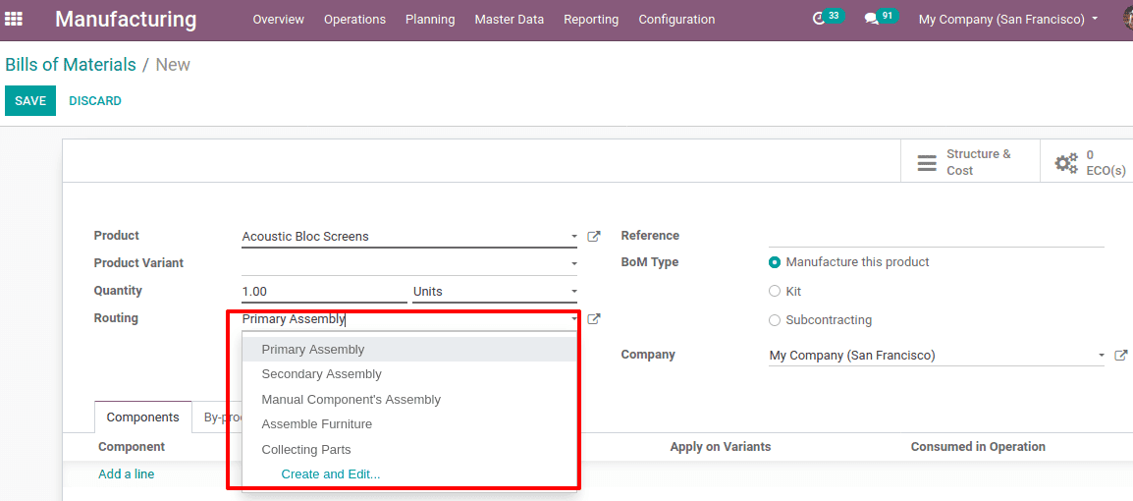This screenshot has width=1133, height=501.
Task: Select Assemble Furniture routing option
Action: point(409,424)
